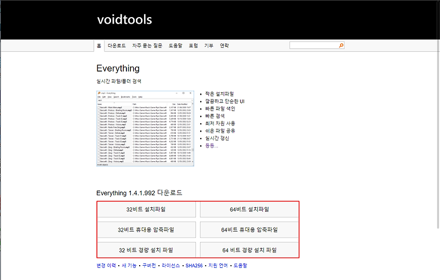Image resolution: width=440 pixels, height=280 pixels.
Task: Click the 빠른 파일 색인 bullet
Action: tap(220, 108)
